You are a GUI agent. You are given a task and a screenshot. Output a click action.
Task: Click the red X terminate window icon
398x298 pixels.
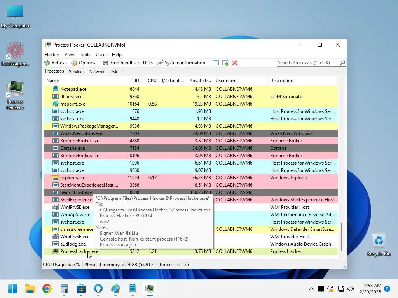click(235, 63)
